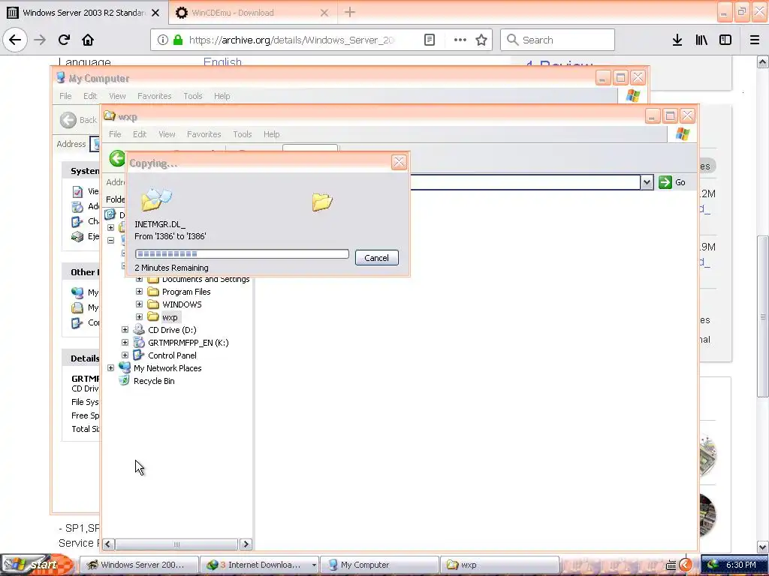Image resolution: width=769 pixels, height=576 pixels.
Task: Open Tools menu in wxp window
Action: (x=243, y=134)
